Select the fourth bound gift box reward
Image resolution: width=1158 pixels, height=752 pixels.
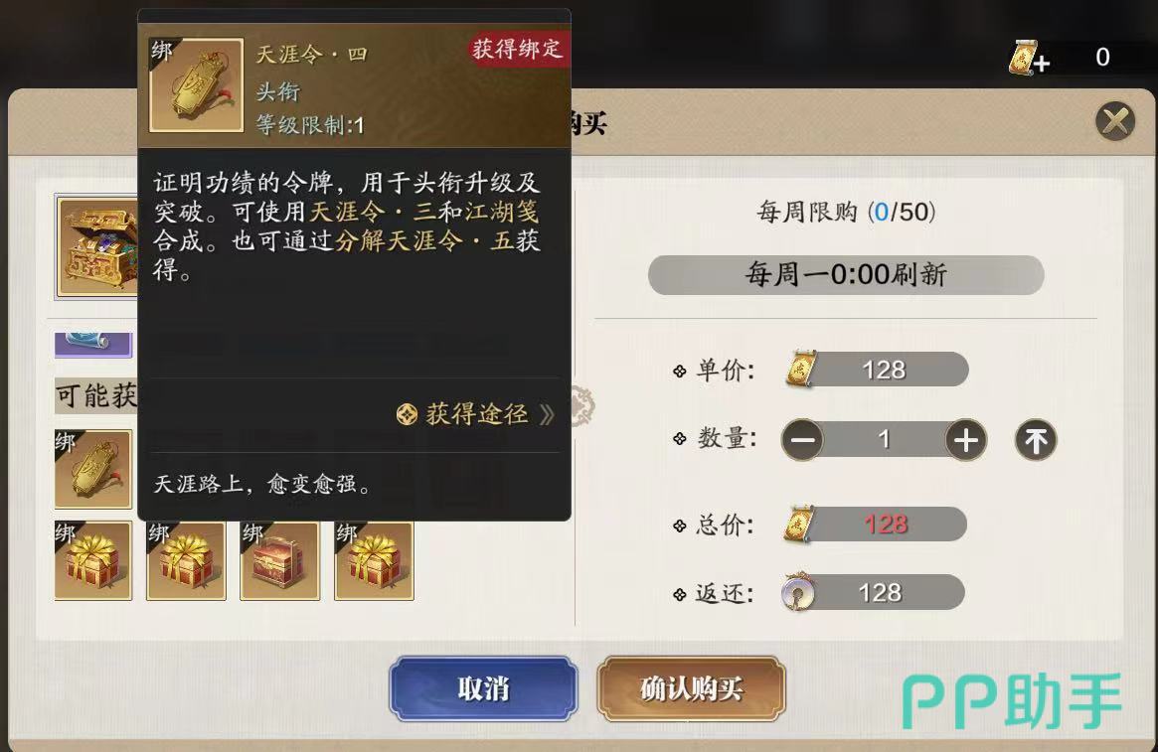[x=374, y=561]
